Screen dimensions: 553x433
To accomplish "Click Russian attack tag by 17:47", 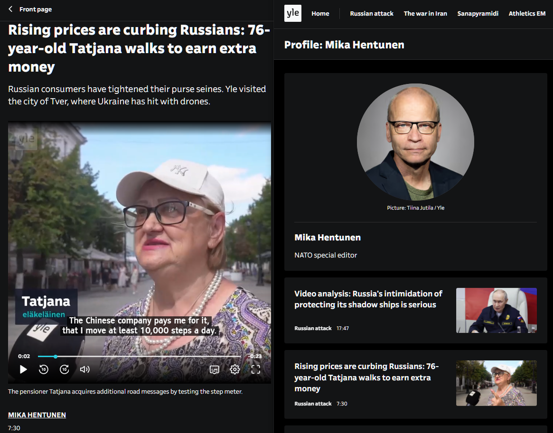I will (x=313, y=328).
